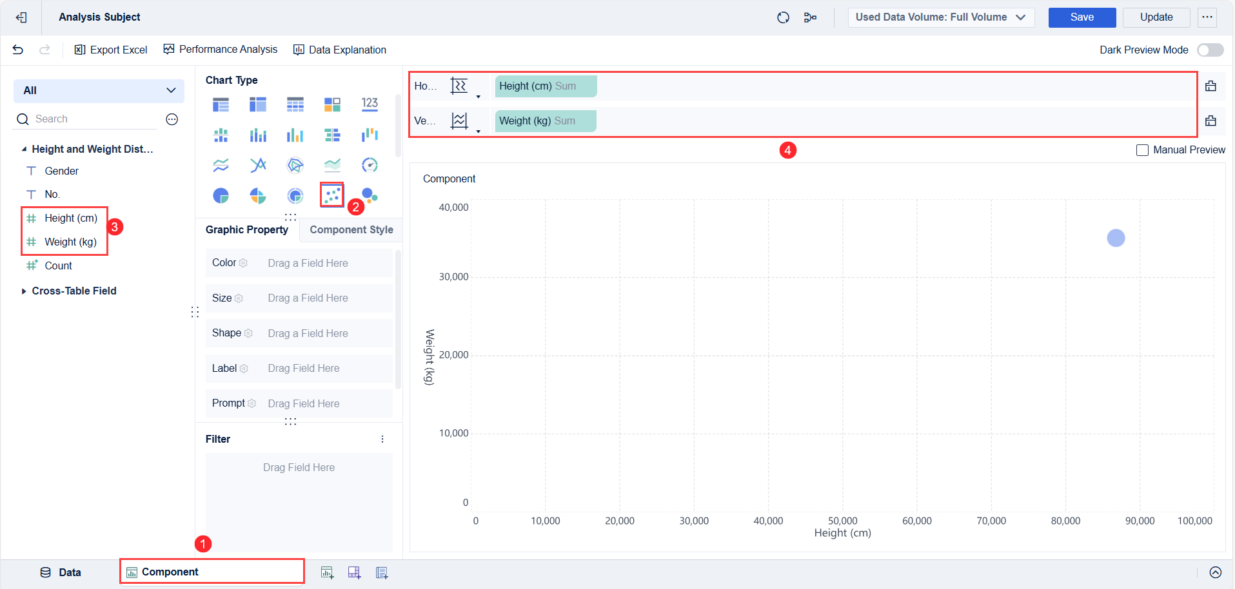Image resolution: width=1235 pixels, height=589 pixels.
Task: Select the partitioned column chart type
Action: [x=221, y=135]
